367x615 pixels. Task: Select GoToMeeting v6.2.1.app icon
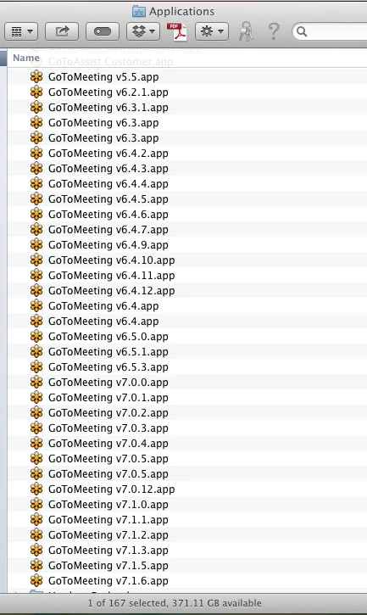36,92
